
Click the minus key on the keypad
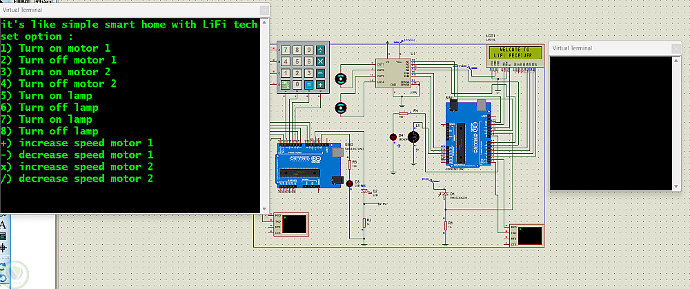(321, 73)
